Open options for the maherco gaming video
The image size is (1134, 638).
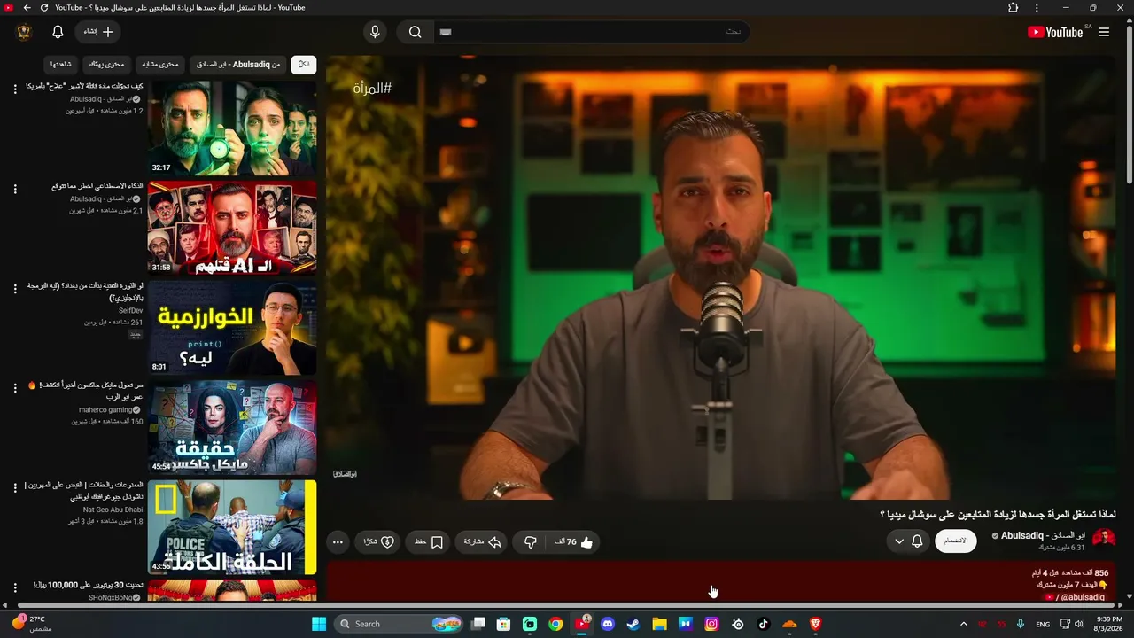(15, 388)
